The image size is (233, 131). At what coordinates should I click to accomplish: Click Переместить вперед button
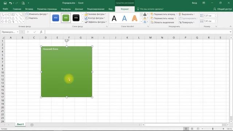[x=163, y=14]
